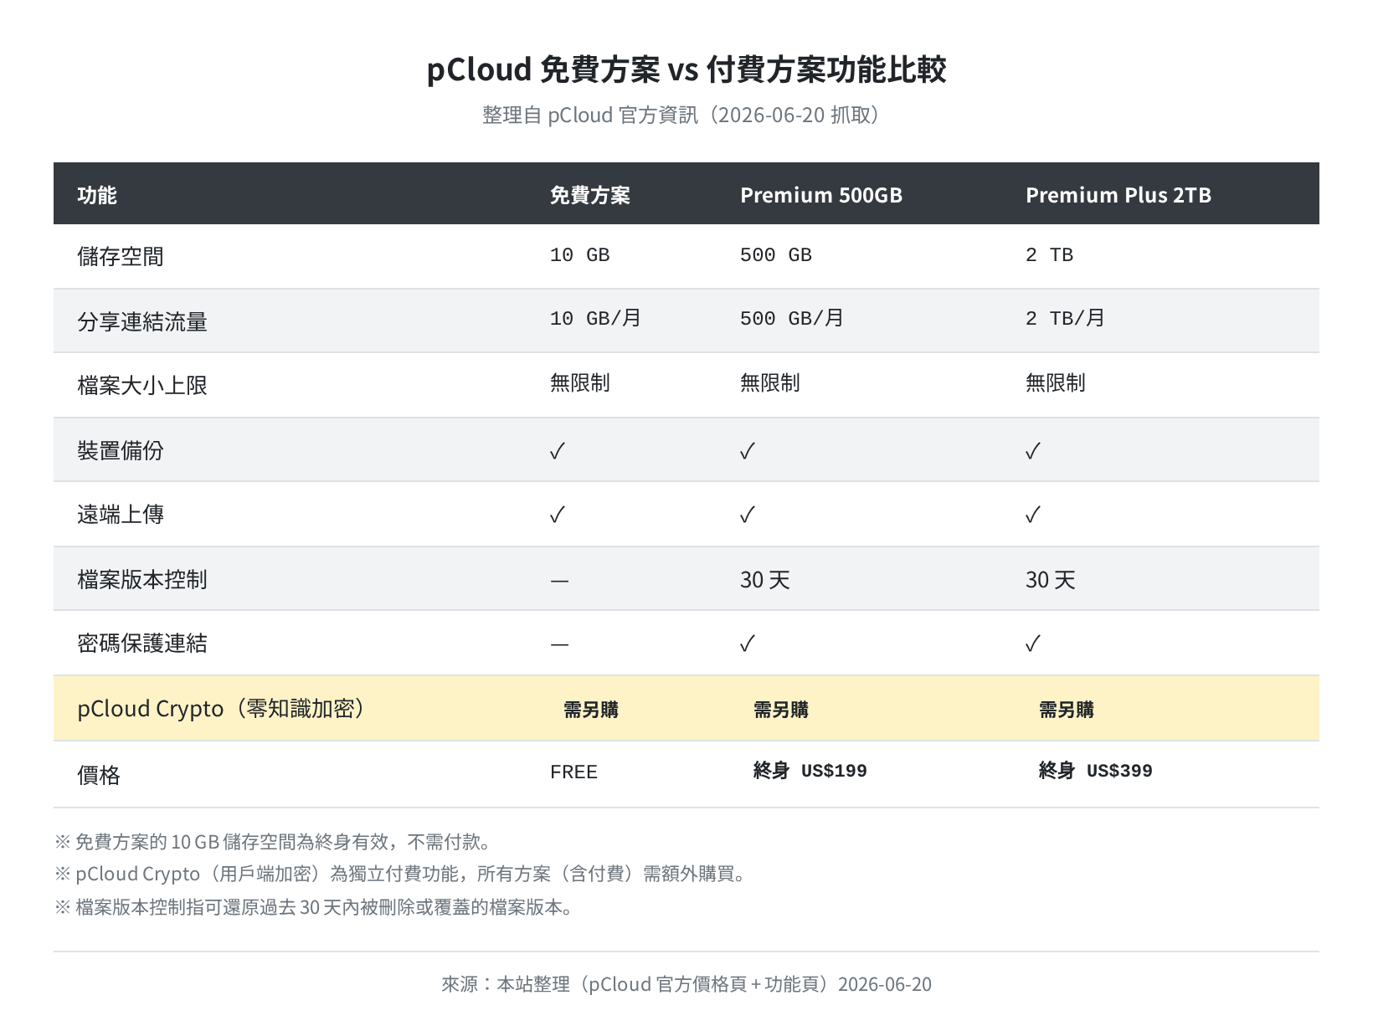Select the '檔案大小上限' row label

pyautogui.click(x=142, y=385)
